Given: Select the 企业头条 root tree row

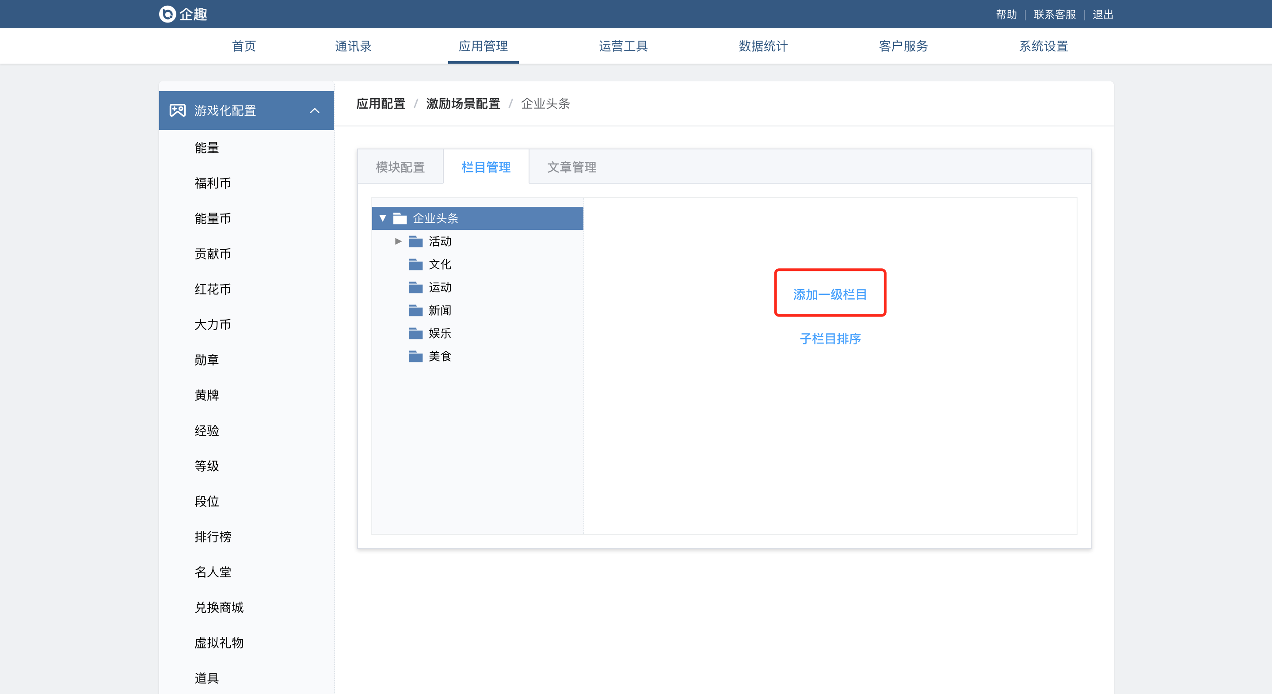Looking at the screenshot, I should tap(477, 218).
